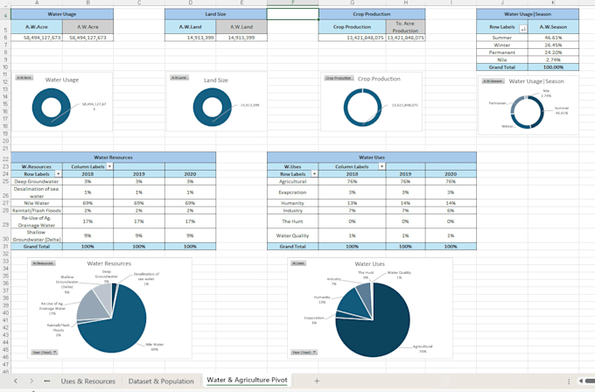
Task: Select The Hunt row label cell
Action: point(292,221)
